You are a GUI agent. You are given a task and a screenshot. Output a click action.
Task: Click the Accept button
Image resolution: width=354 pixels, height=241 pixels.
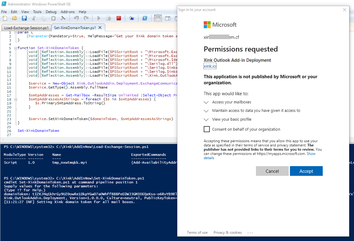[306, 171]
